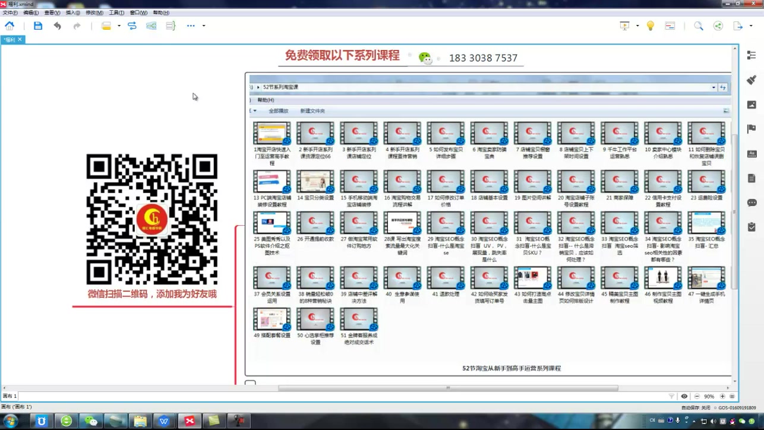The height and width of the screenshot is (430, 764).
Task: Start presentation mode
Action: tap(624, 26)
